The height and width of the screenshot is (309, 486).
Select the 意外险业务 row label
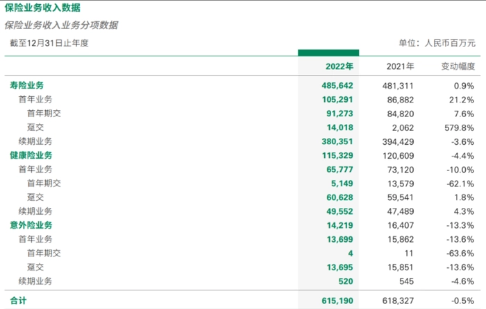coord(31,225)
